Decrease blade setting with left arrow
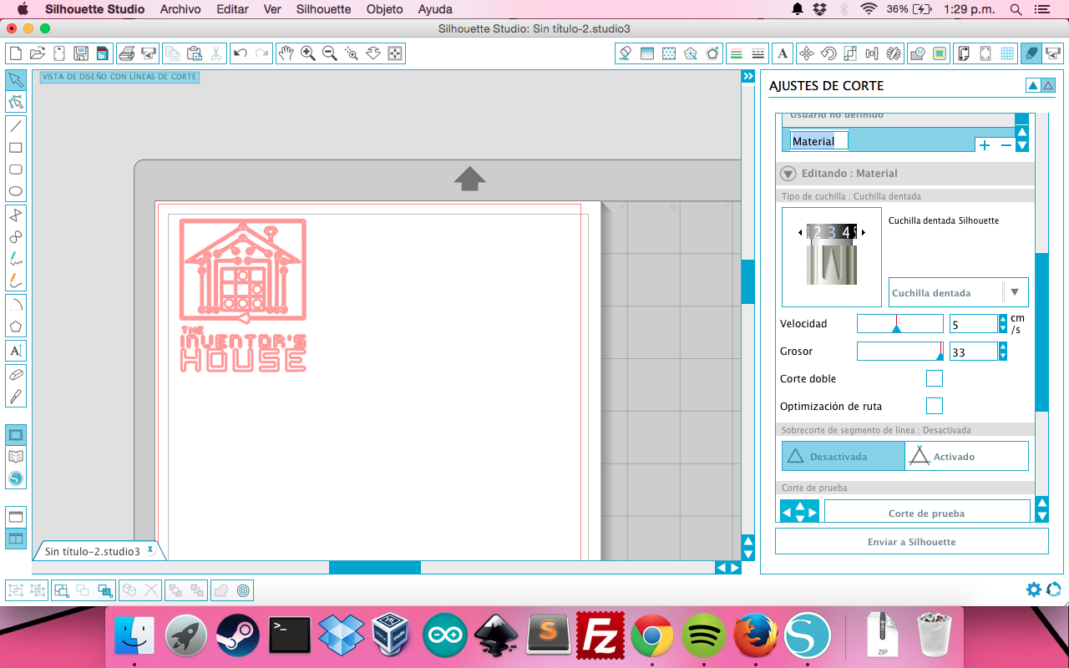Image resolution: width=1069 pixels, height=668 pixels. 801,232
